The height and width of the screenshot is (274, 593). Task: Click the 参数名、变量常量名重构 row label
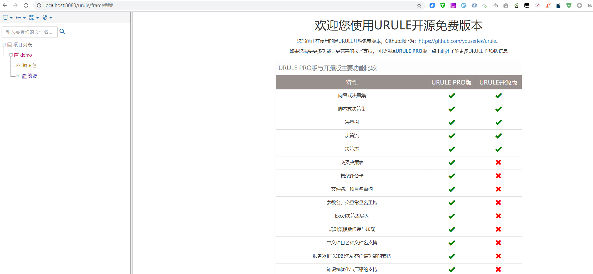point(352,203)
